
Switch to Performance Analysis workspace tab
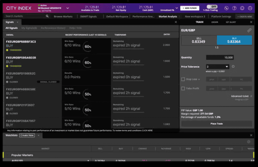[144, 16]
